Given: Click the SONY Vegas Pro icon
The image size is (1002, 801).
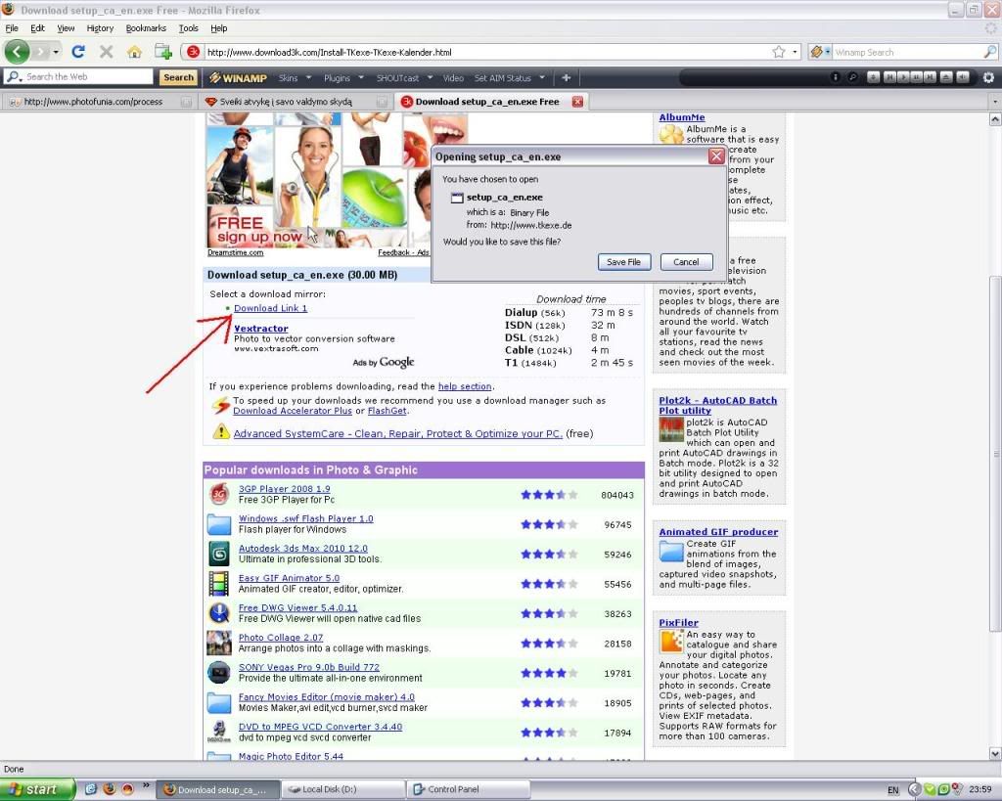Looking at the screenshot, I should coord(219,673).
